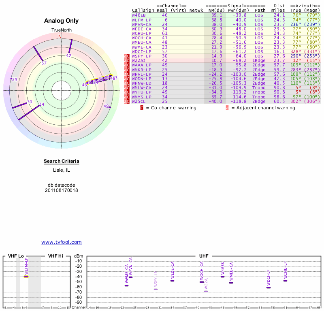Click the red N north marker on radar

coord(60,37)
